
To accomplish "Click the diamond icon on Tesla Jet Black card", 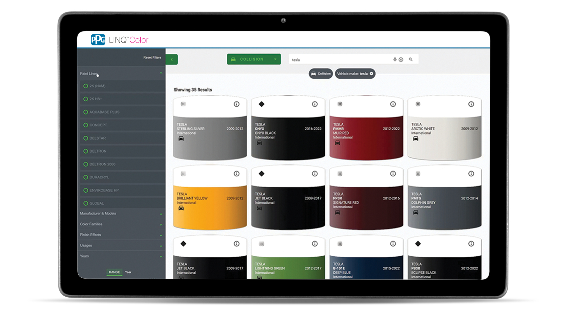I will point(261,174).
